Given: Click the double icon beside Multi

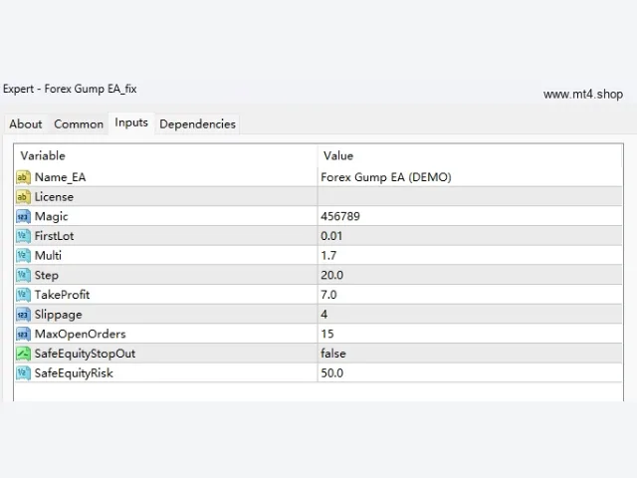Looking at the screenshot, I should pyautogui.click(x=23, y=255).
